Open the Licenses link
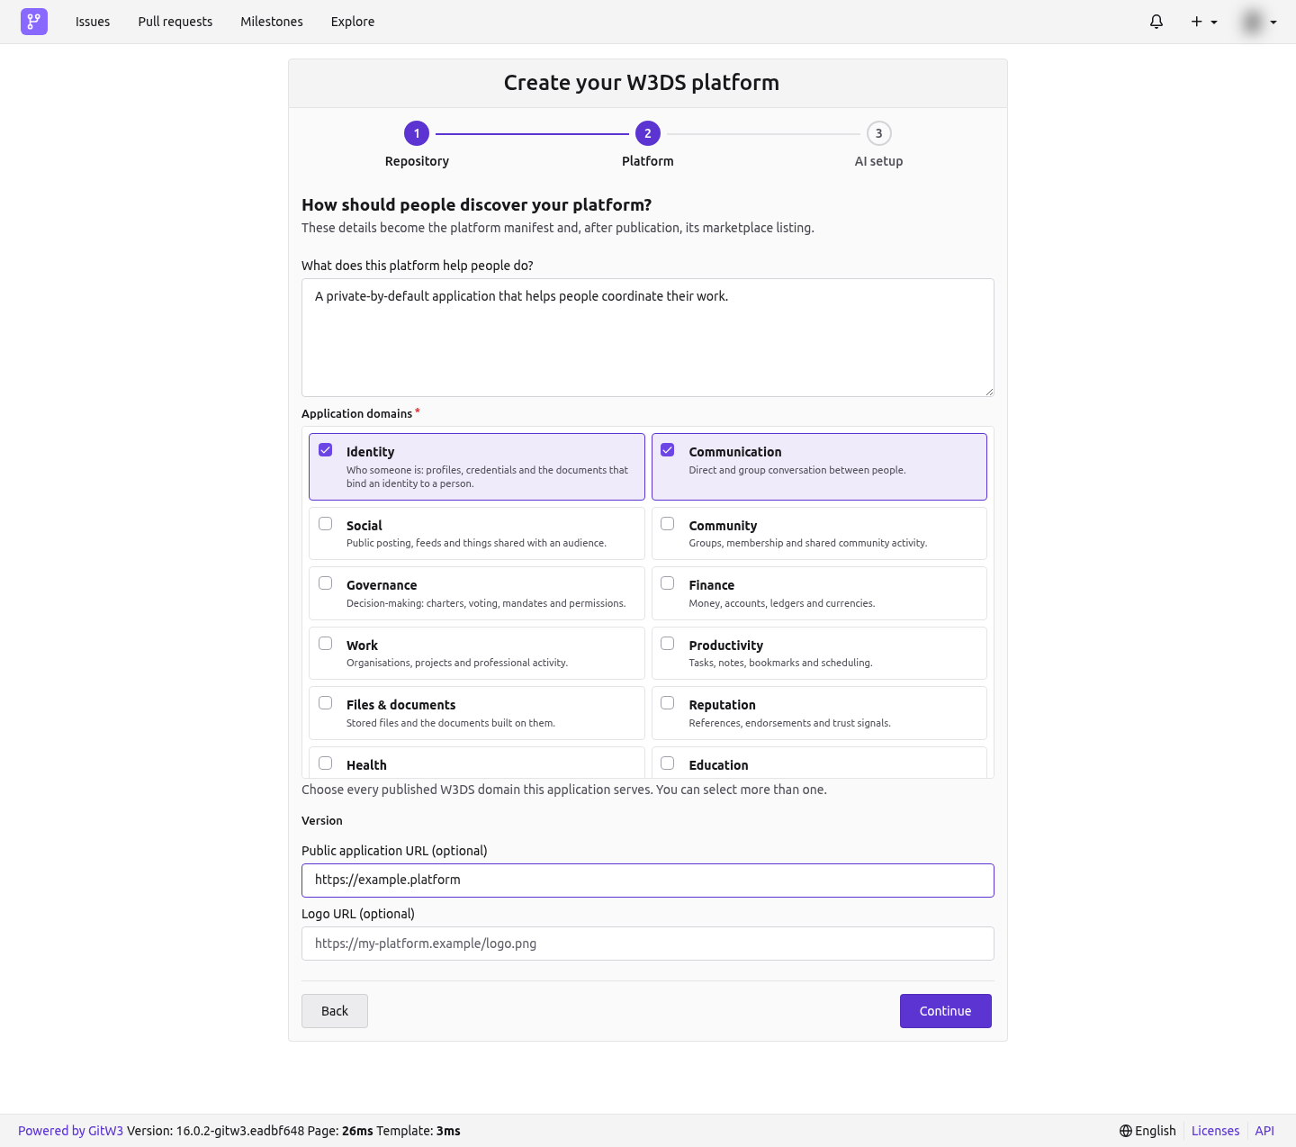The image size is (1296, 1147). tap(1215, 1131)
